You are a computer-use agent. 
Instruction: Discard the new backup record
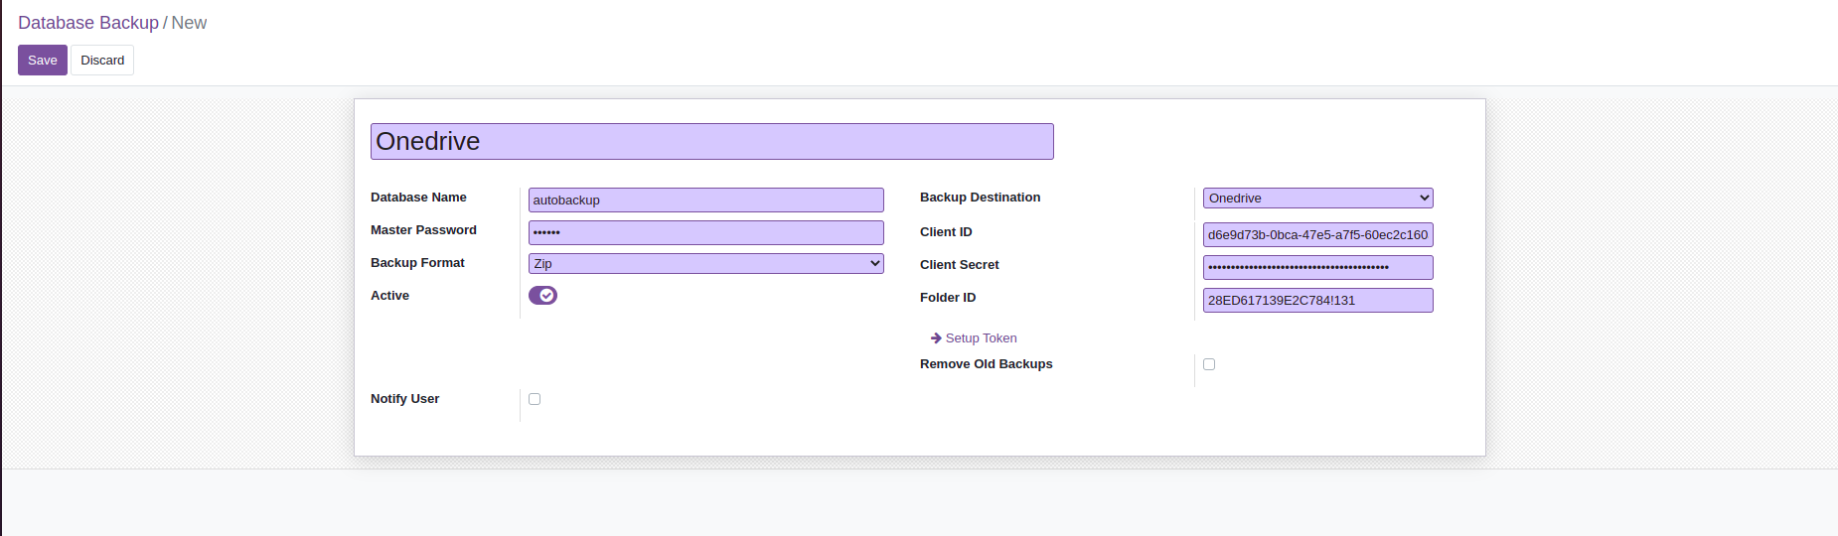pos(102,61)
